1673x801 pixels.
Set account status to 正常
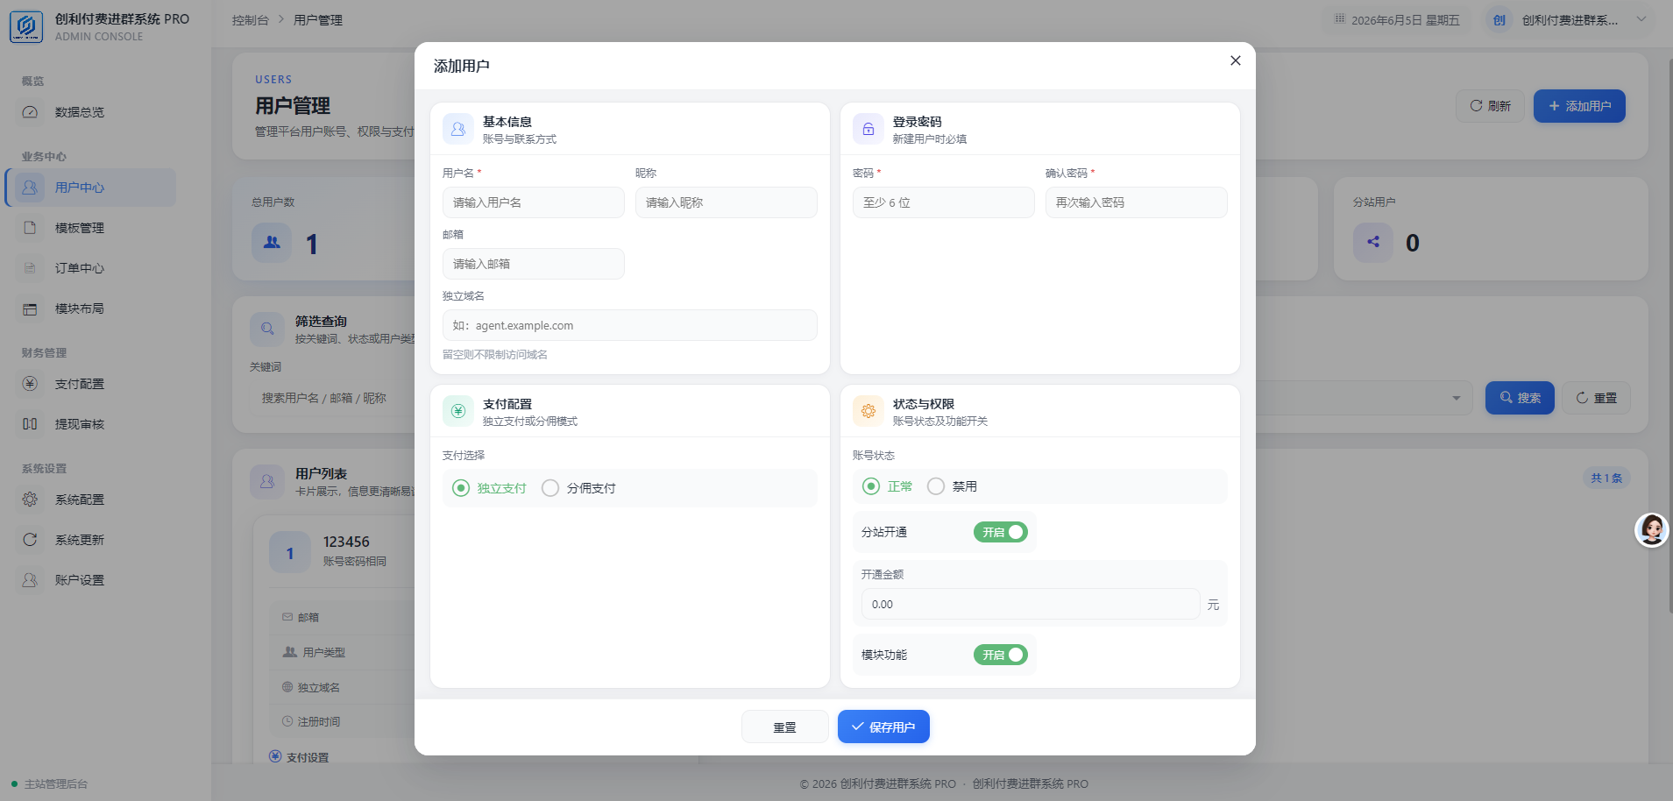coord(887,486)
